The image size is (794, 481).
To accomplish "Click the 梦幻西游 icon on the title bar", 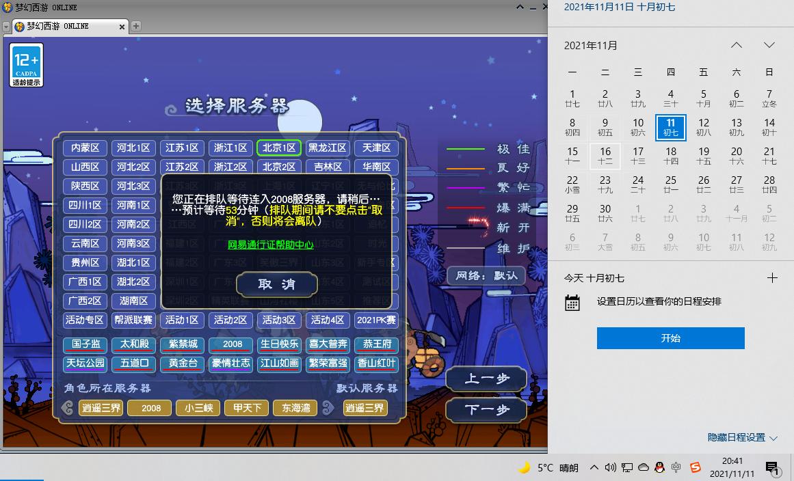I will [7, 7].
